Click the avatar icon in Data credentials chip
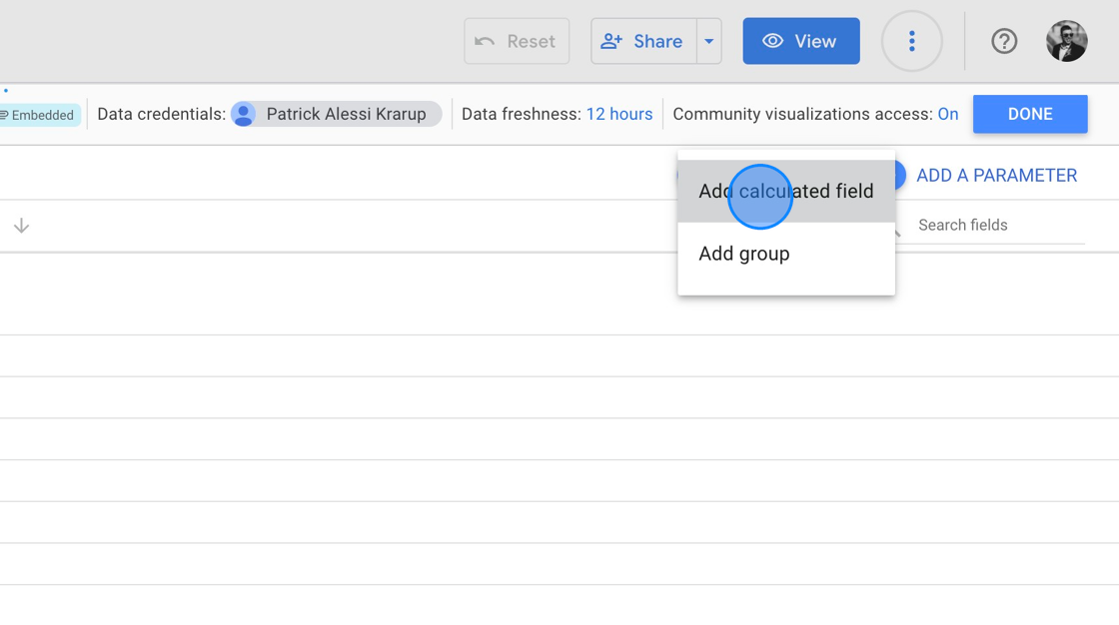 point(243,114)
